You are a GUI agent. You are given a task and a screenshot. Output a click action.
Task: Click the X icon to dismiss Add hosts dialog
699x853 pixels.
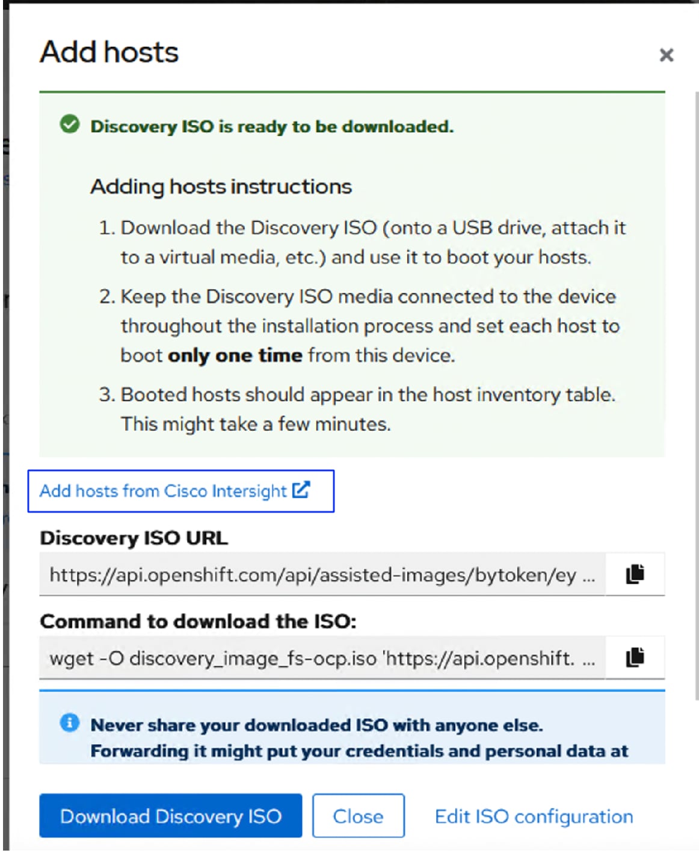point(666,55)
